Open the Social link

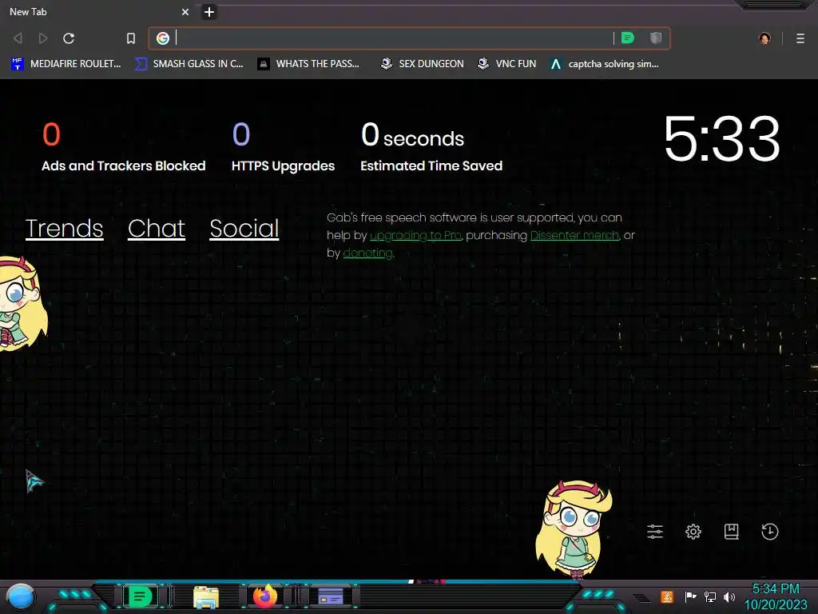click(244, 229)
